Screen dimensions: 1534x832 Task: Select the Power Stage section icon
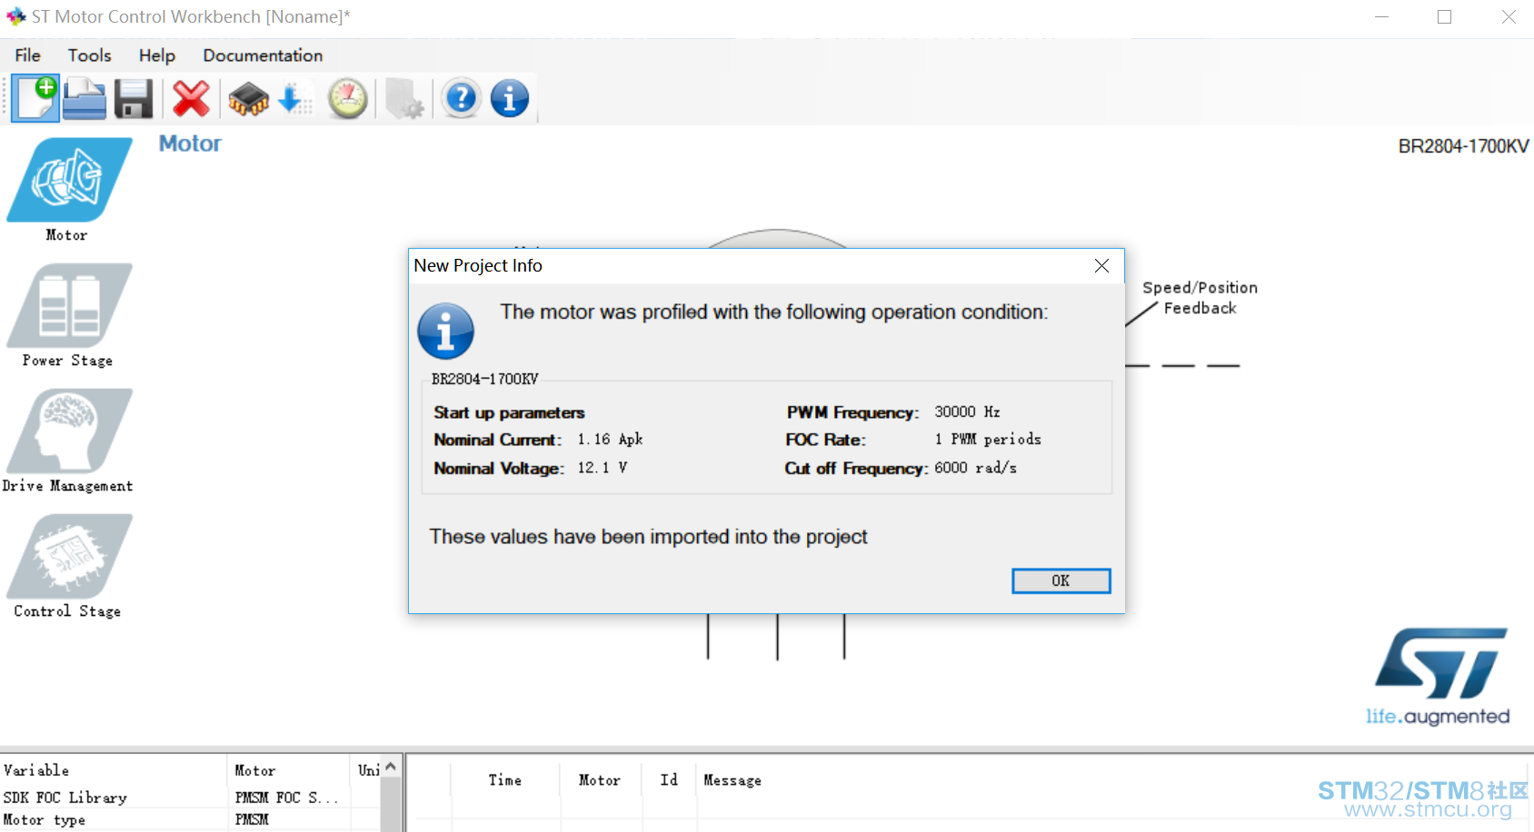point(69,305)
